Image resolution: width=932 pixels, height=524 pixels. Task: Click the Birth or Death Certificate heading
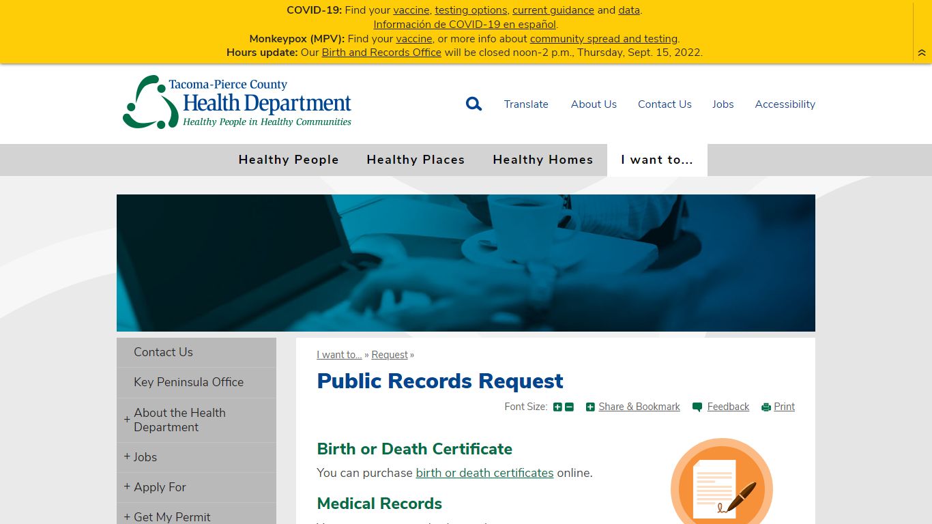click(415, 449)
